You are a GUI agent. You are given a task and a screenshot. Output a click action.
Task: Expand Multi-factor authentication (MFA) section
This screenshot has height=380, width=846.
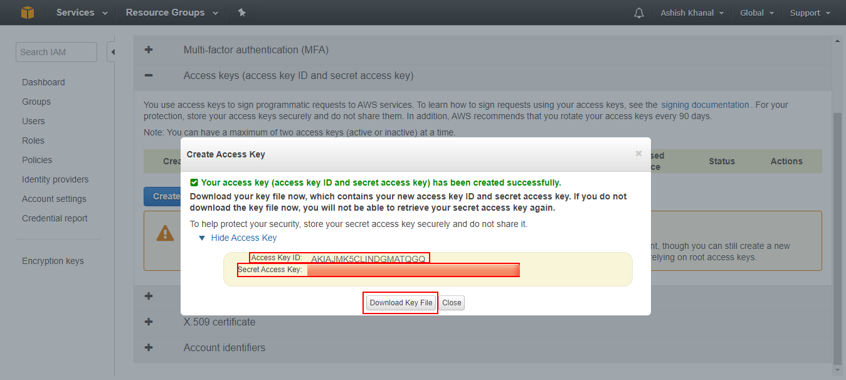pos(149,50)
